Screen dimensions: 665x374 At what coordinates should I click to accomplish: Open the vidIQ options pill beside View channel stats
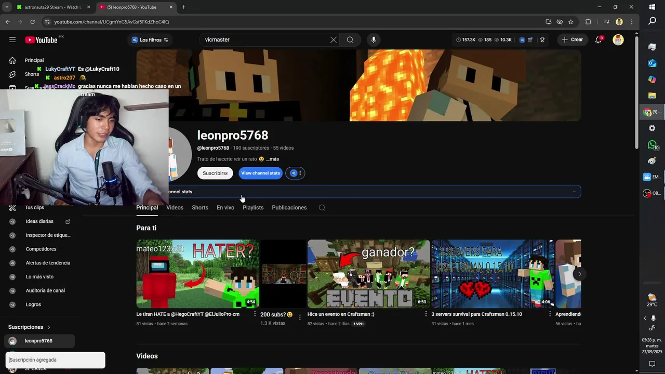pos(296,173)
